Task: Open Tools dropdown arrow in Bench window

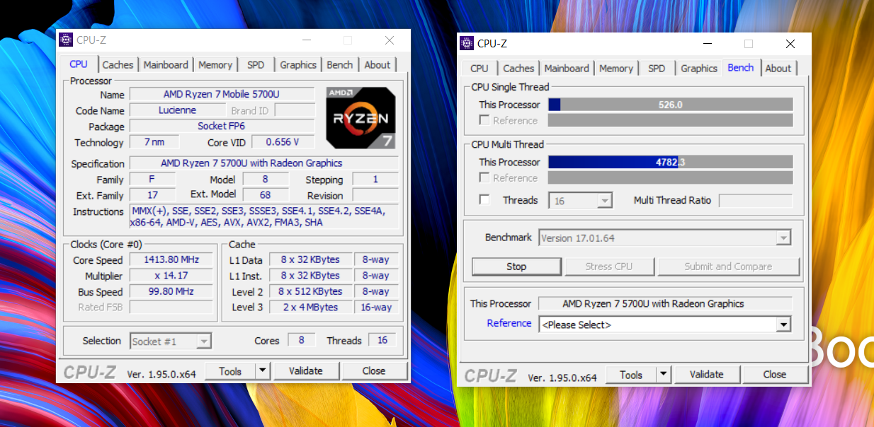Action: (x=664, y=375)
